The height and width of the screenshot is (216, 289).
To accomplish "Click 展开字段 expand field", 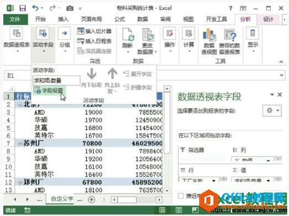I will pyautogui.click(x=137, y=74).
